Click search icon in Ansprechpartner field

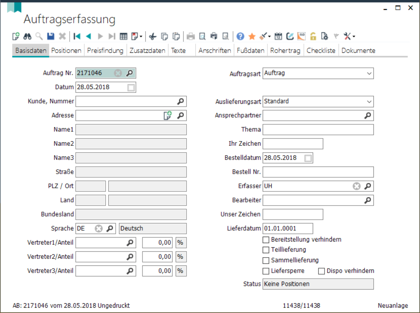click(368, 116)
